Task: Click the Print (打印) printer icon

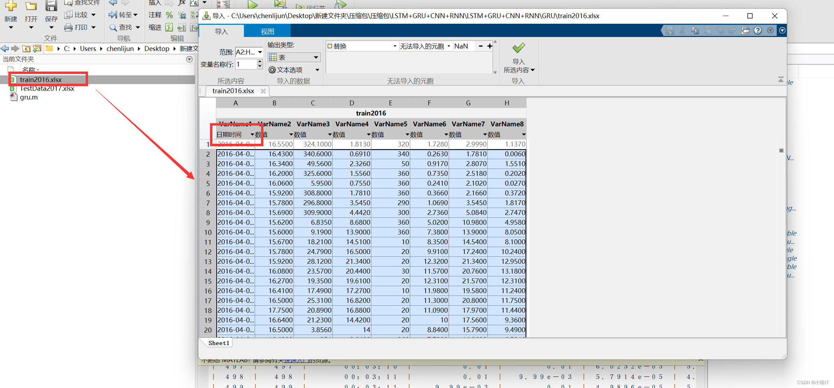Action: tap(68, 27)
